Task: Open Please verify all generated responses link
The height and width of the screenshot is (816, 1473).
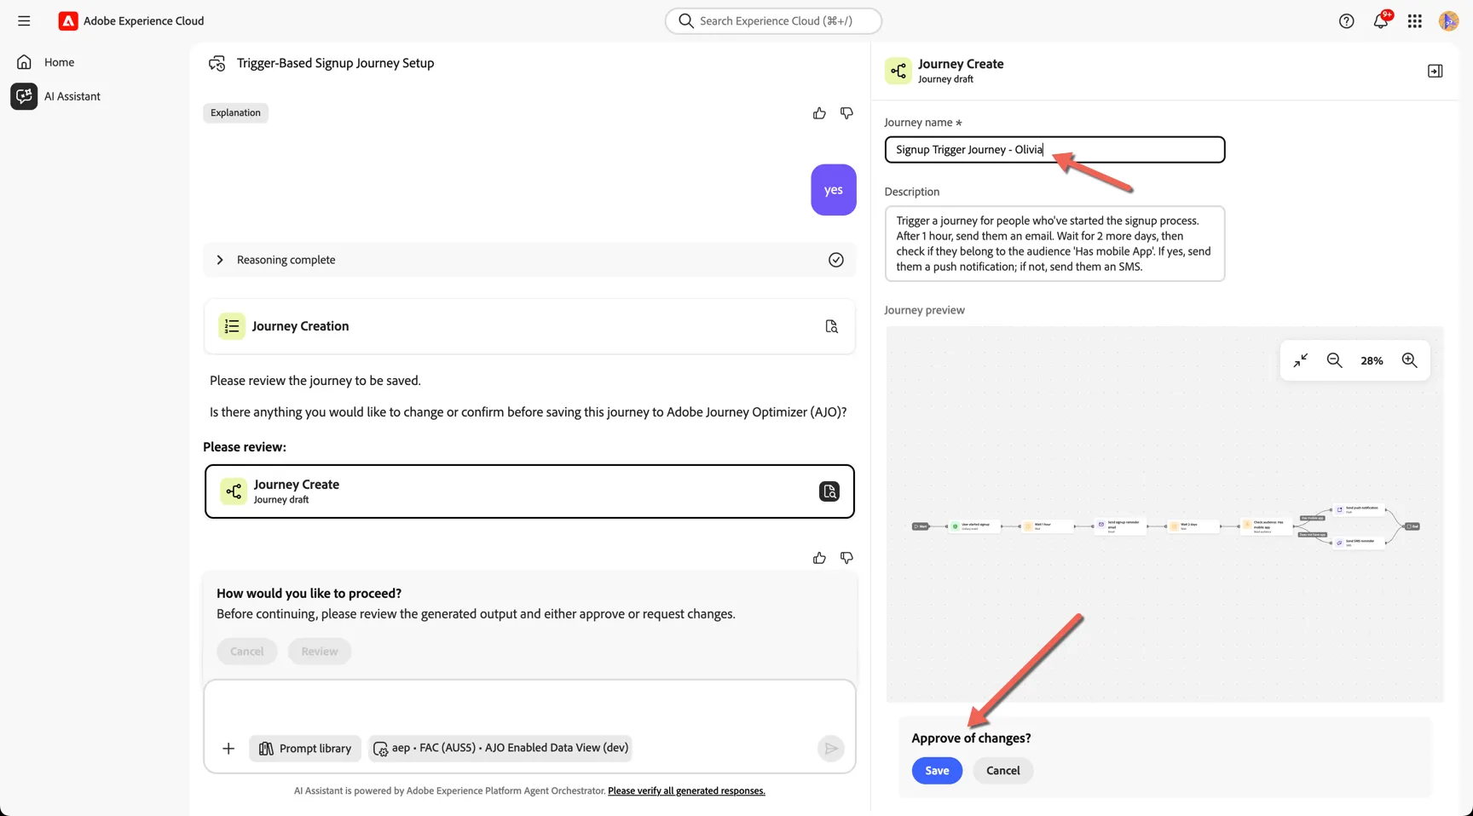Action: [x=686, y=791]
